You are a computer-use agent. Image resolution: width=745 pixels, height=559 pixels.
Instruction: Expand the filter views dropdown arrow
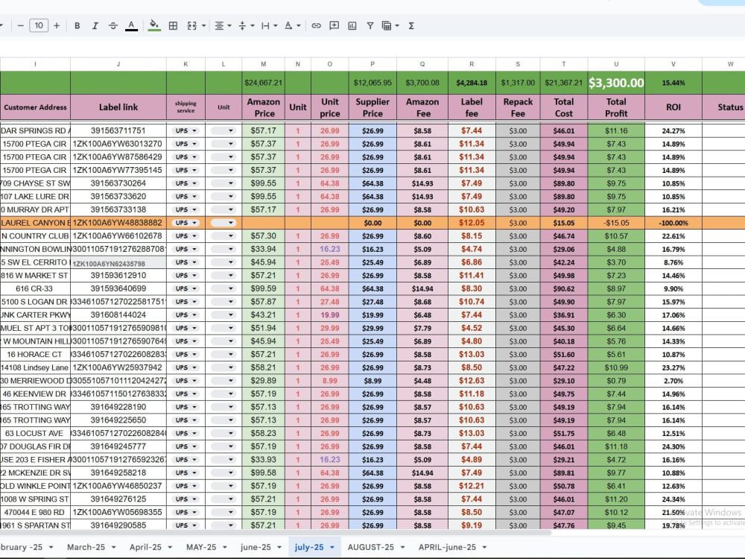tap(397, 25)
